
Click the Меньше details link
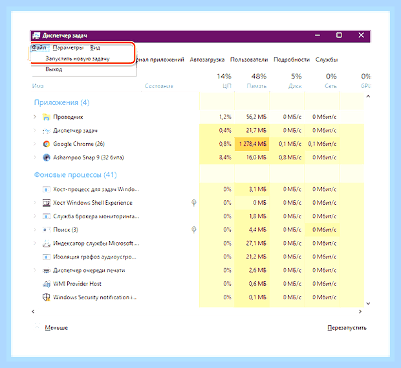click(56, 328)
